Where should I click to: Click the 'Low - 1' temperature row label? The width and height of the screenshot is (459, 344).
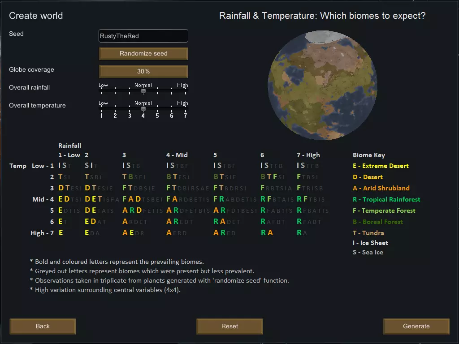click(43, 166)
